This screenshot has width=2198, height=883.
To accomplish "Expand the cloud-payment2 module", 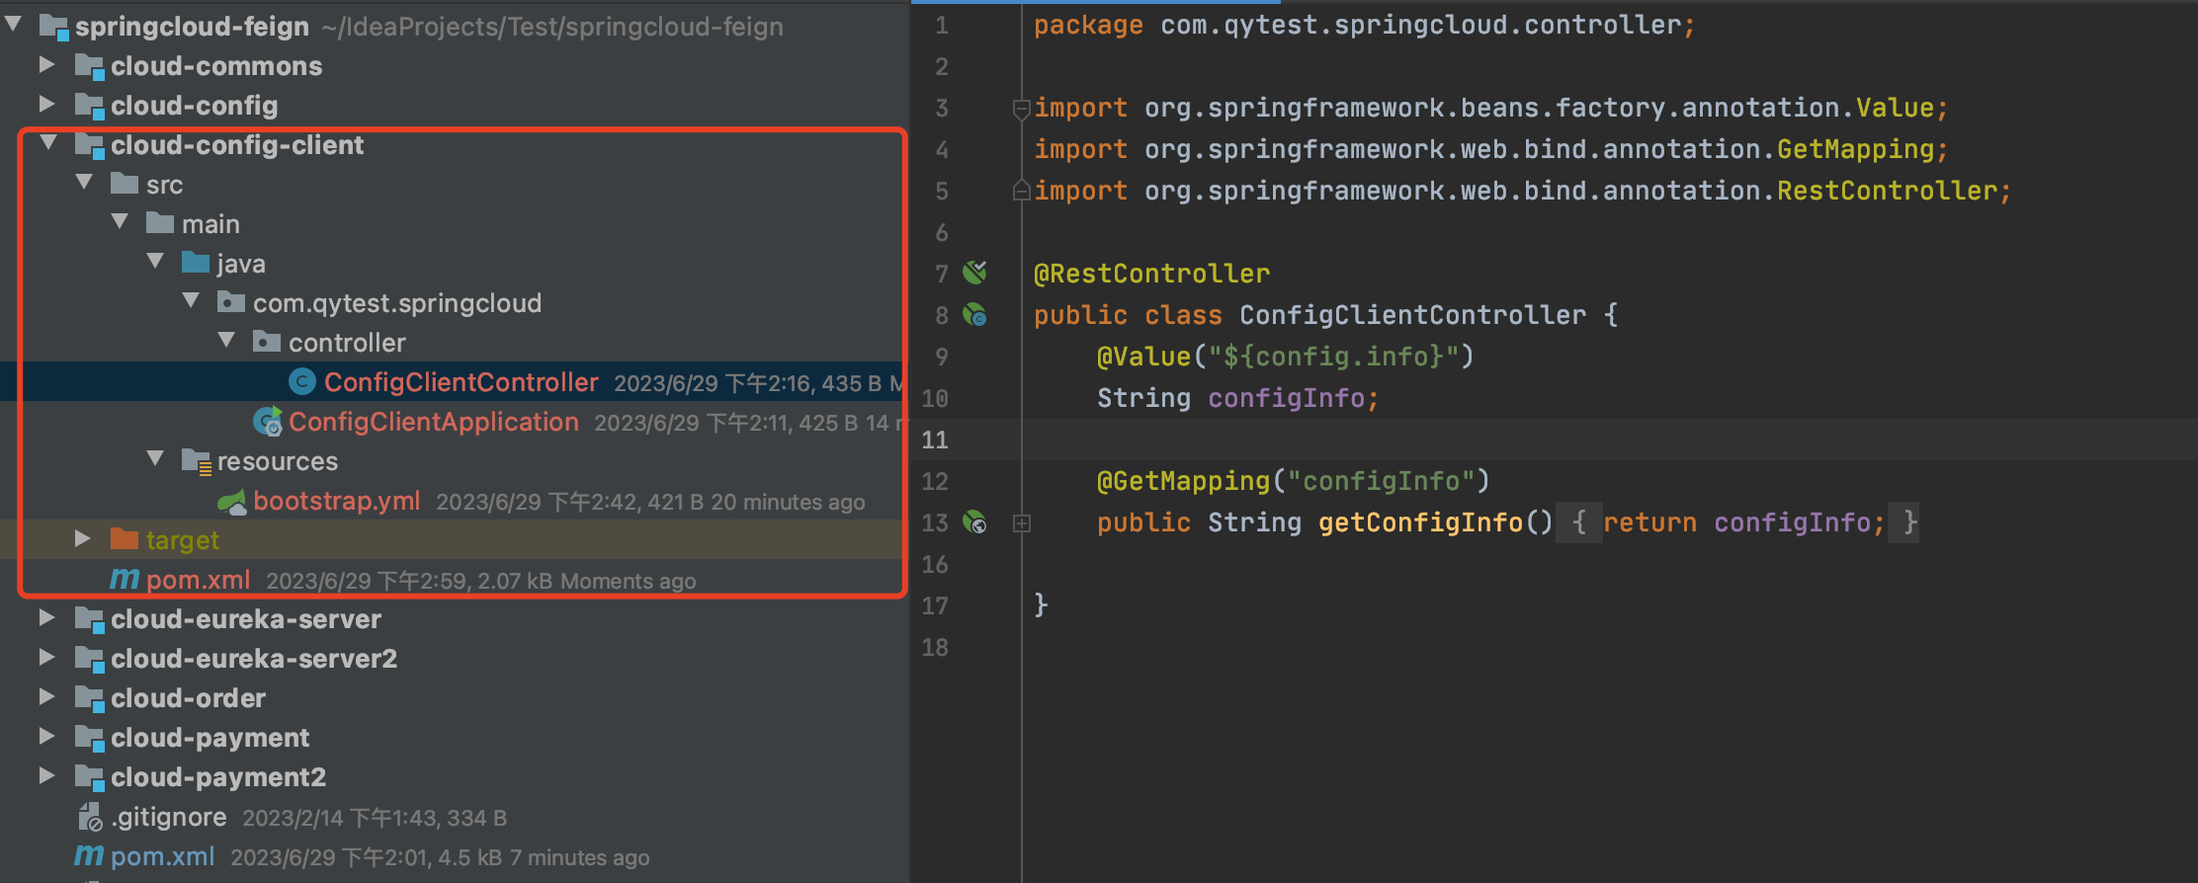I will (46, 775).
